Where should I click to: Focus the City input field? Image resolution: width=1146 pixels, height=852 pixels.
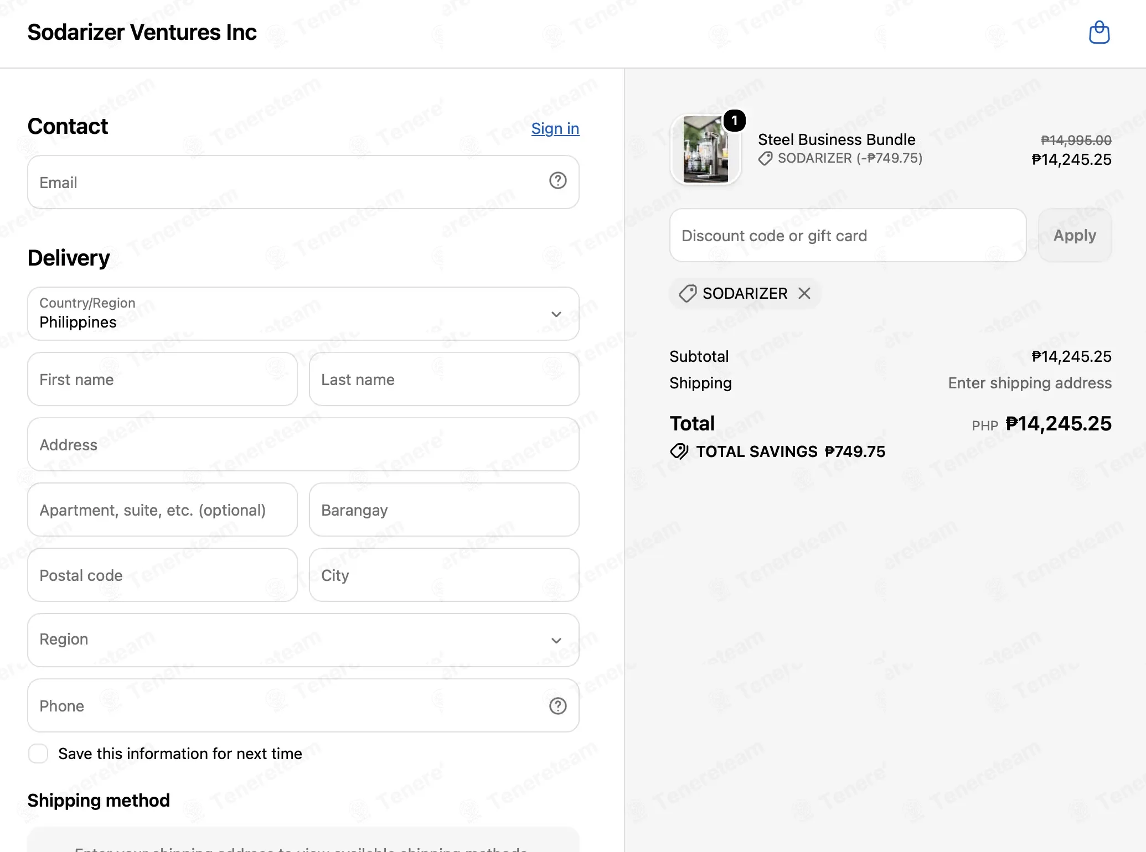(444, 575)
